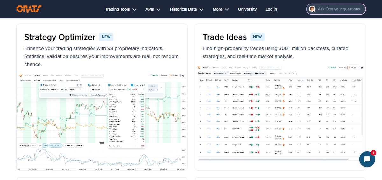Click the ORATS logo

click(29, 9)
